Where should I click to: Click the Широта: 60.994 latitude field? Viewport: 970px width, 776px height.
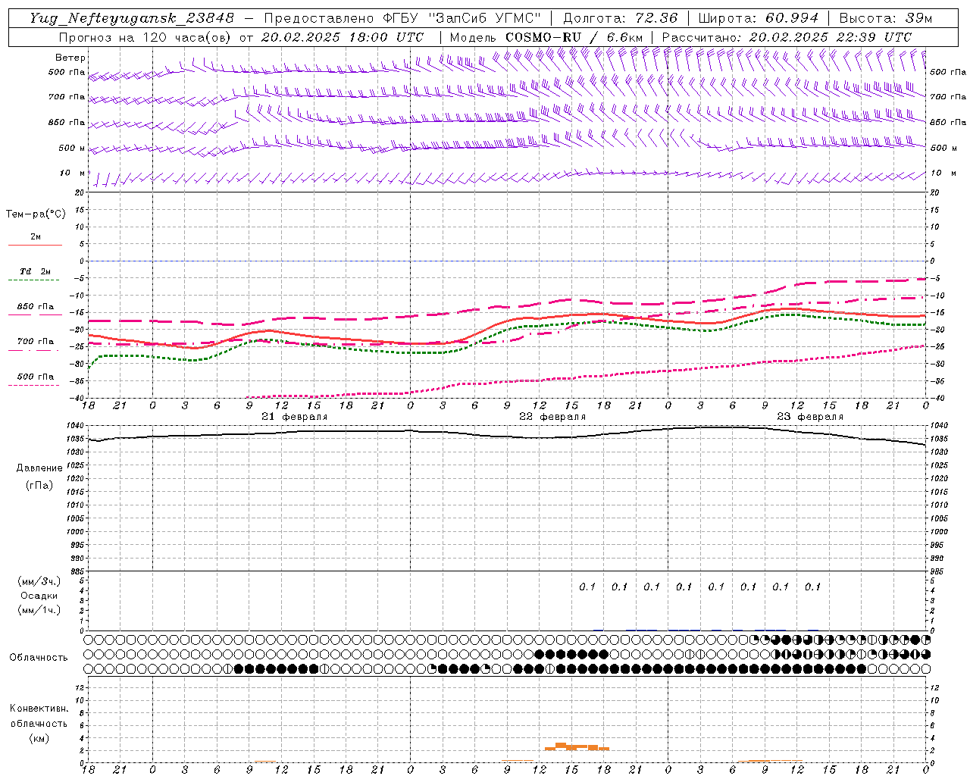point(758,18)
